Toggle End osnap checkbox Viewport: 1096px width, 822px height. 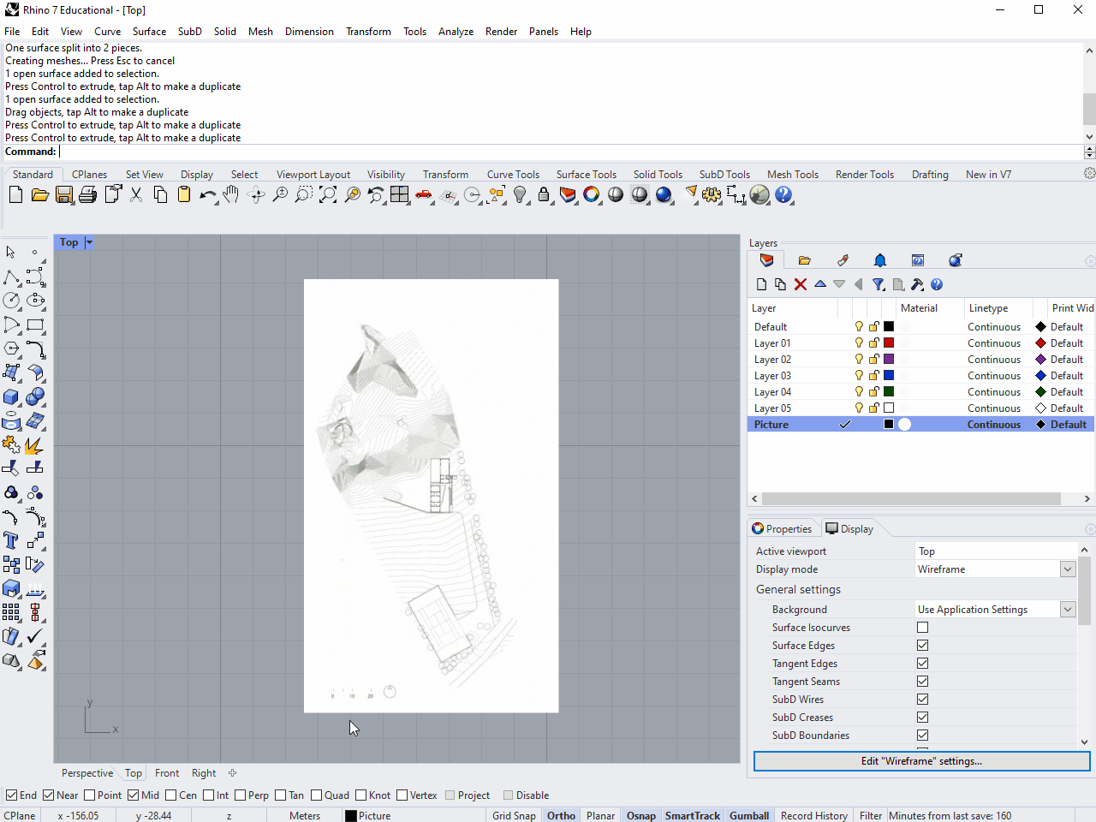12,795
